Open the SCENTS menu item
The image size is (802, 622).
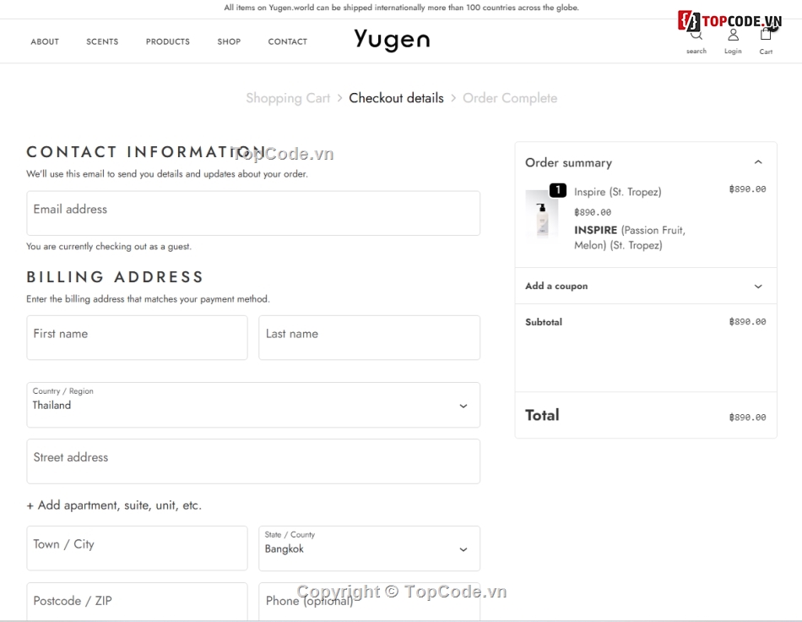tap(102, 41)
